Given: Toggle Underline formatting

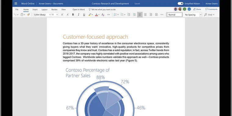Looking at the screenshot, I should click(x=84, y=15).
